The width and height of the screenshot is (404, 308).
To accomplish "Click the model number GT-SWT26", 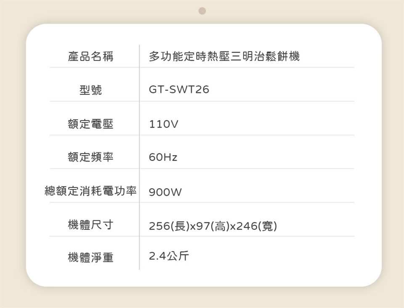I will [179, 90].
